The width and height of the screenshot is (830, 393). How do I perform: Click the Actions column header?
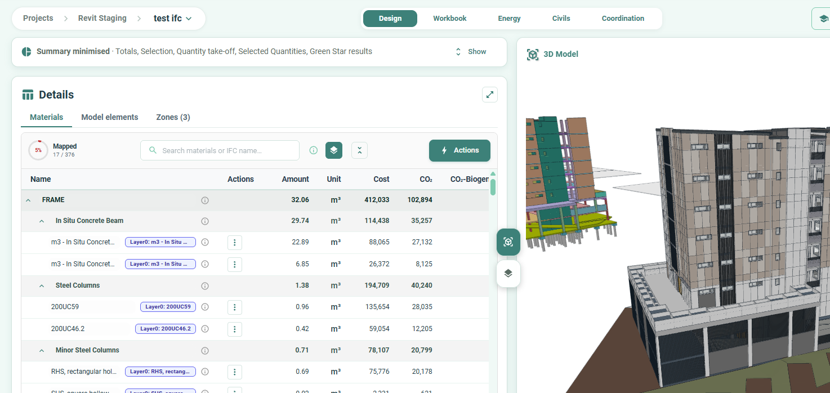pyautogui.click(x=240, y=179)
